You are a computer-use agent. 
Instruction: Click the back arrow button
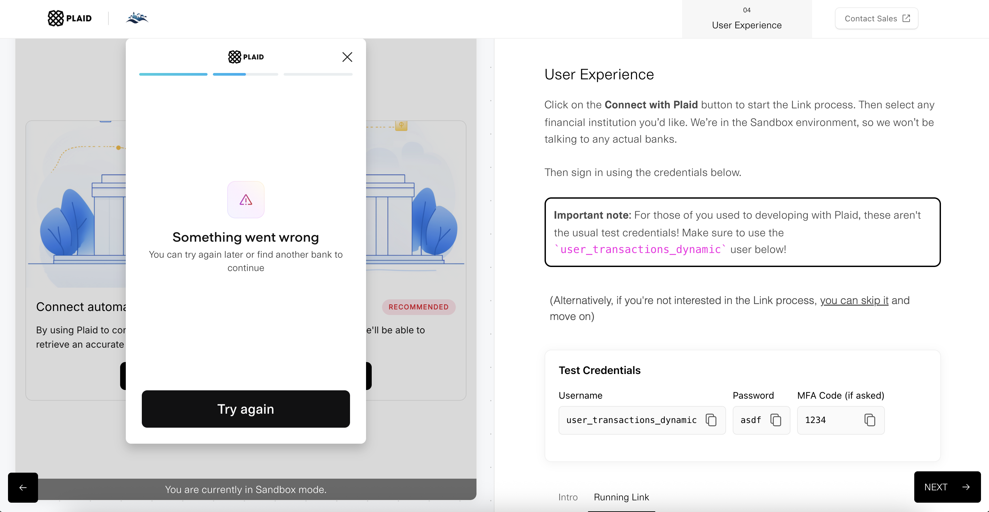click(23, 487)
